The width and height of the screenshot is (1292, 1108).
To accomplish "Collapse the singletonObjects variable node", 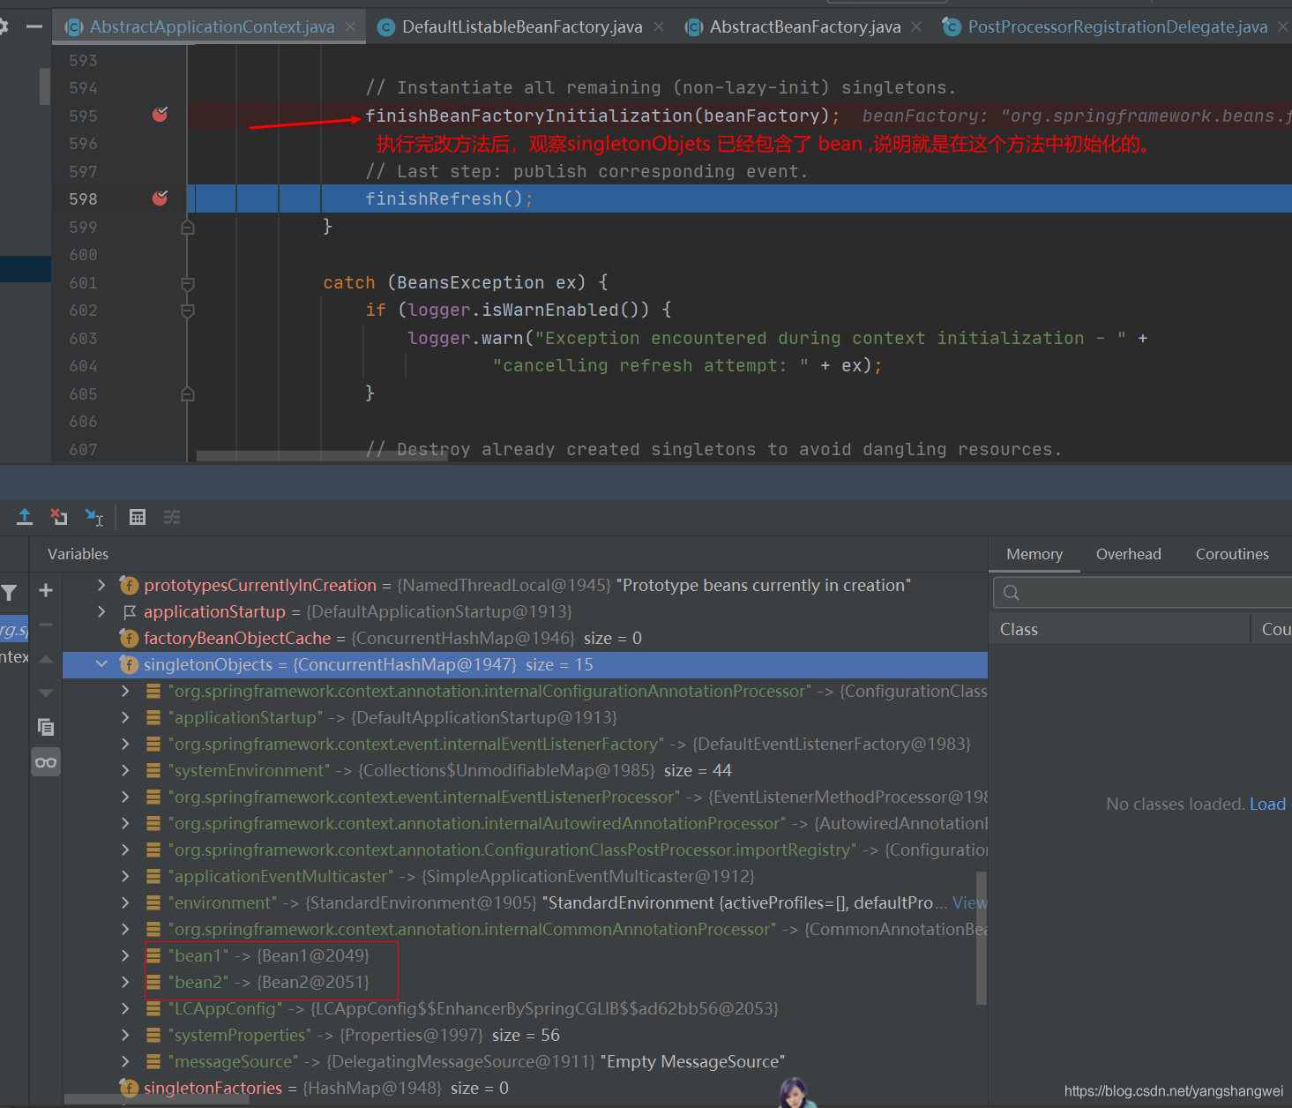I will 101,664.
